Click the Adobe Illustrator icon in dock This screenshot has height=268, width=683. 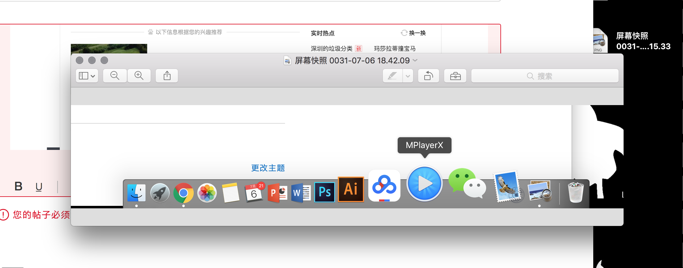pyautogui.click(x=351, y=189)
